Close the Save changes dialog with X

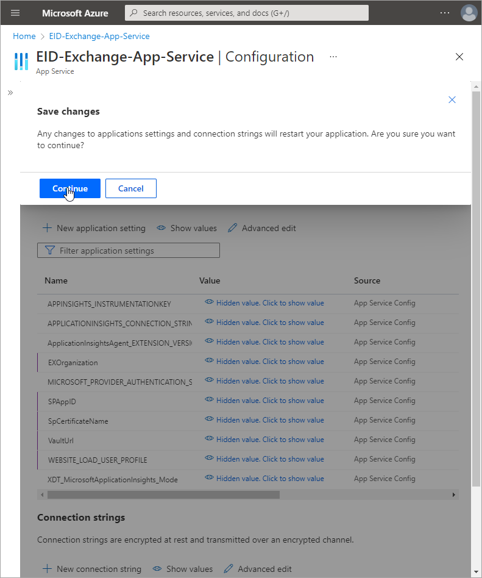pos(452,100)
